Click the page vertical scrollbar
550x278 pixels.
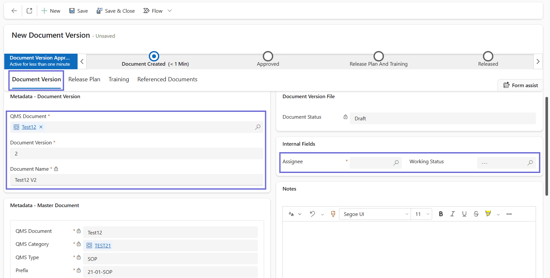point(547,146)
